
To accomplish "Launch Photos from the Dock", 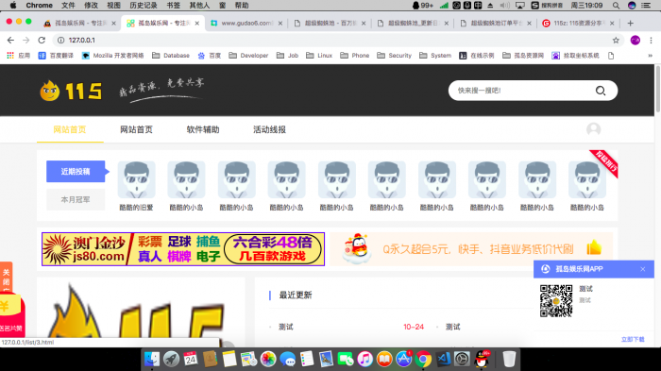I will point(268,359).
